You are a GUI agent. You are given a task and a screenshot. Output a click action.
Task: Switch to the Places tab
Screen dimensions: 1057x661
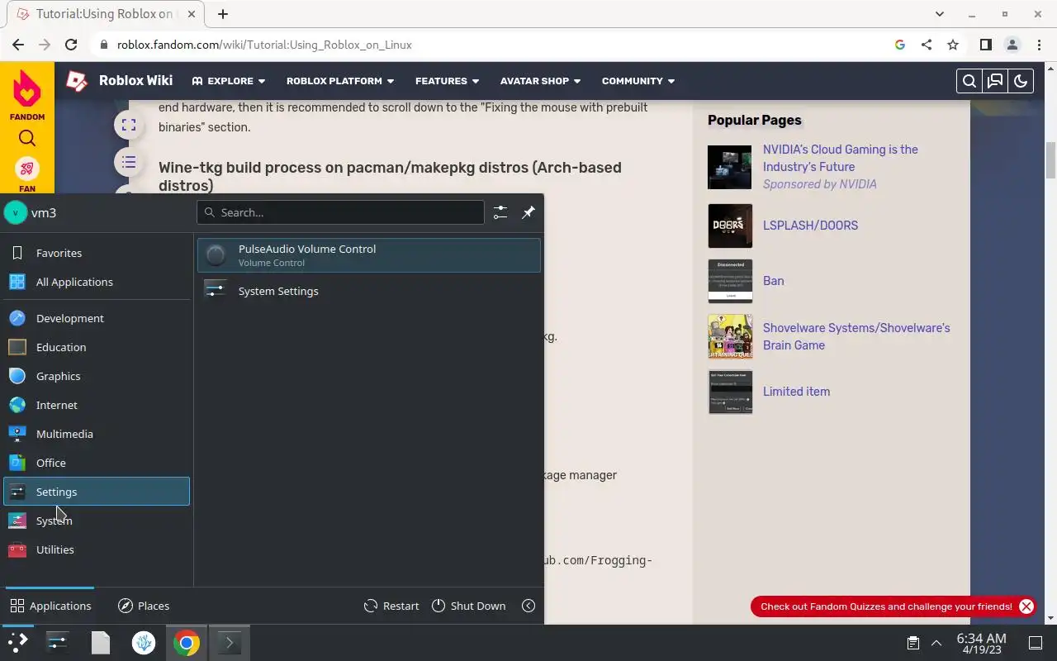[x=144, y=606]
